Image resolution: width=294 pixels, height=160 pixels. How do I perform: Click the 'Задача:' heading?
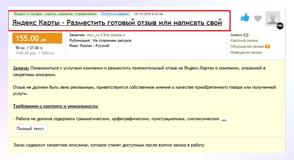pos(21,68)
